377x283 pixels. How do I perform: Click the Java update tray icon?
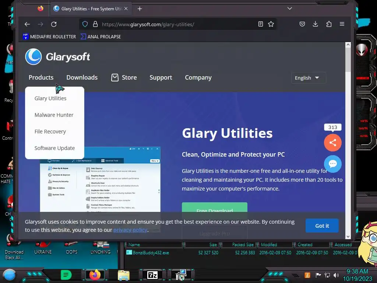(307, 275)
